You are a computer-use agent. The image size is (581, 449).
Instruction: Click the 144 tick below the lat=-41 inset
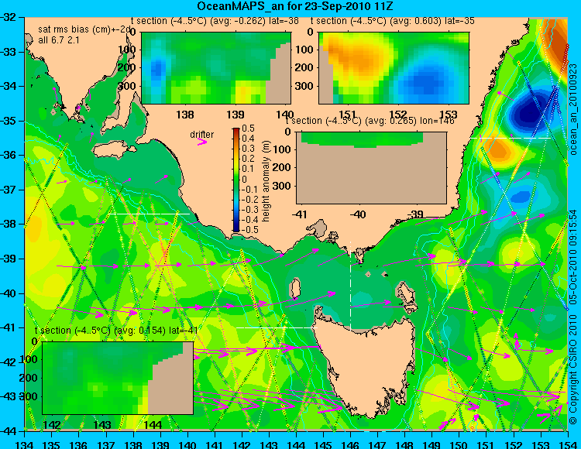point(153,424)
